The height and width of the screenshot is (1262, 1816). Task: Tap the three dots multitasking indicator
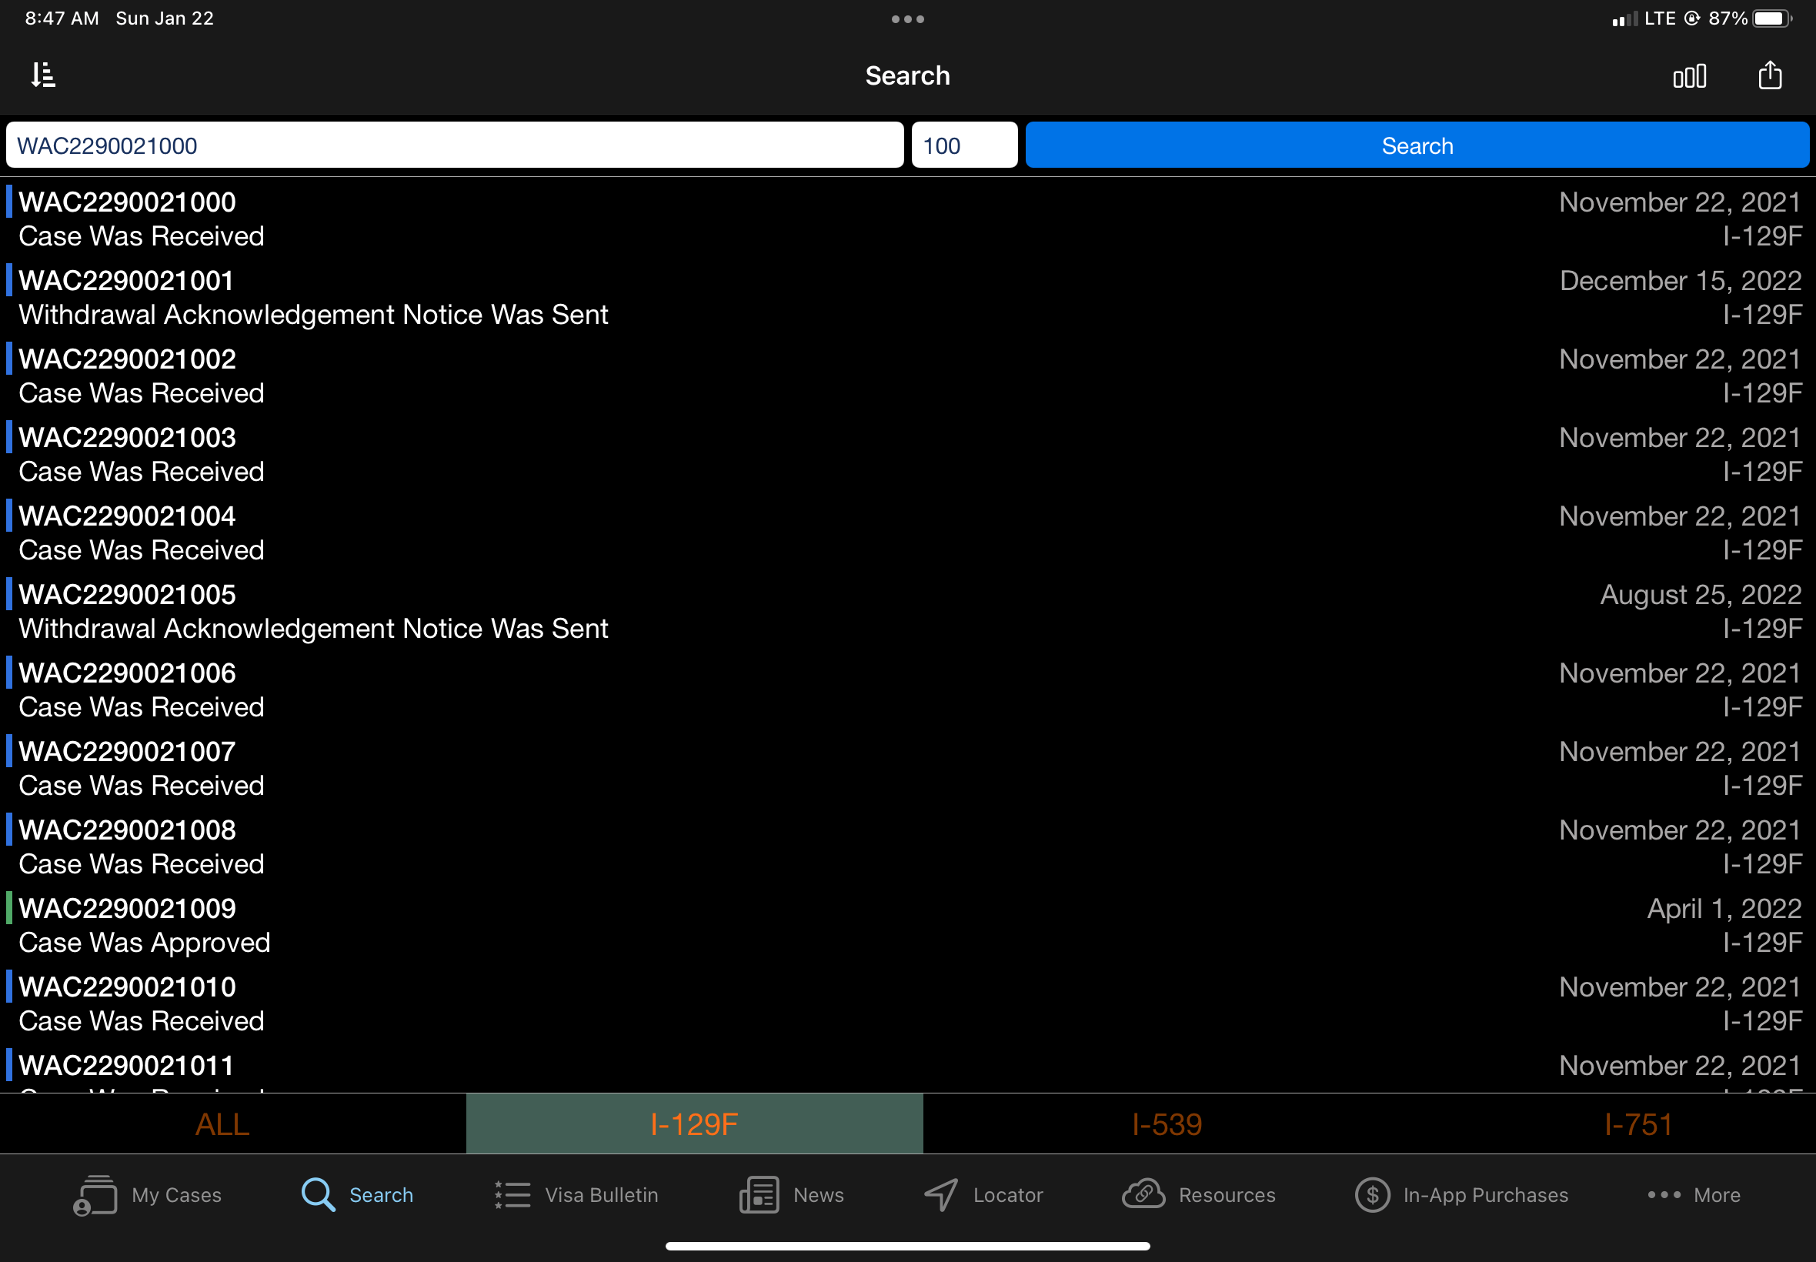(x=907, y=19)
